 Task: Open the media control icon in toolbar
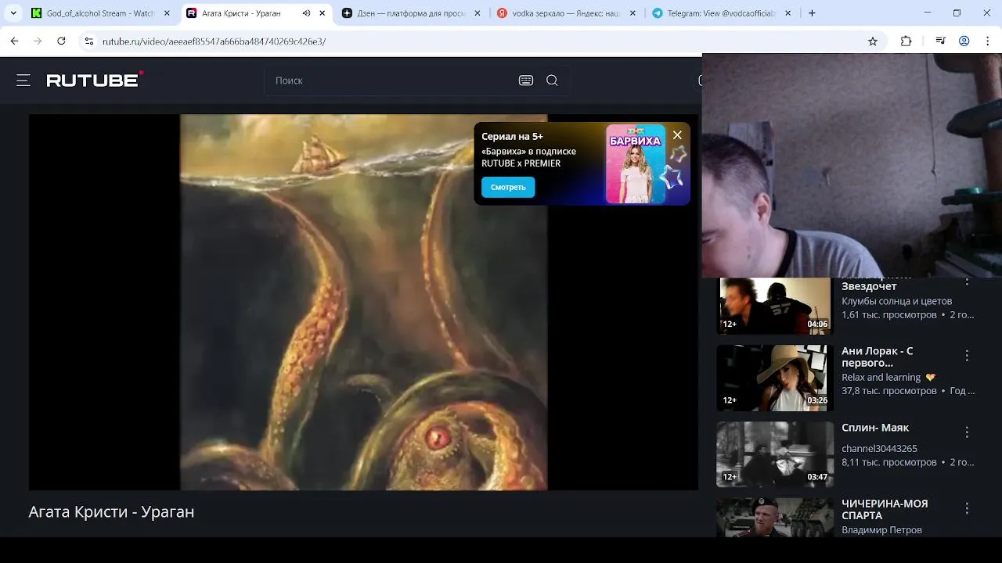(941, 41)
